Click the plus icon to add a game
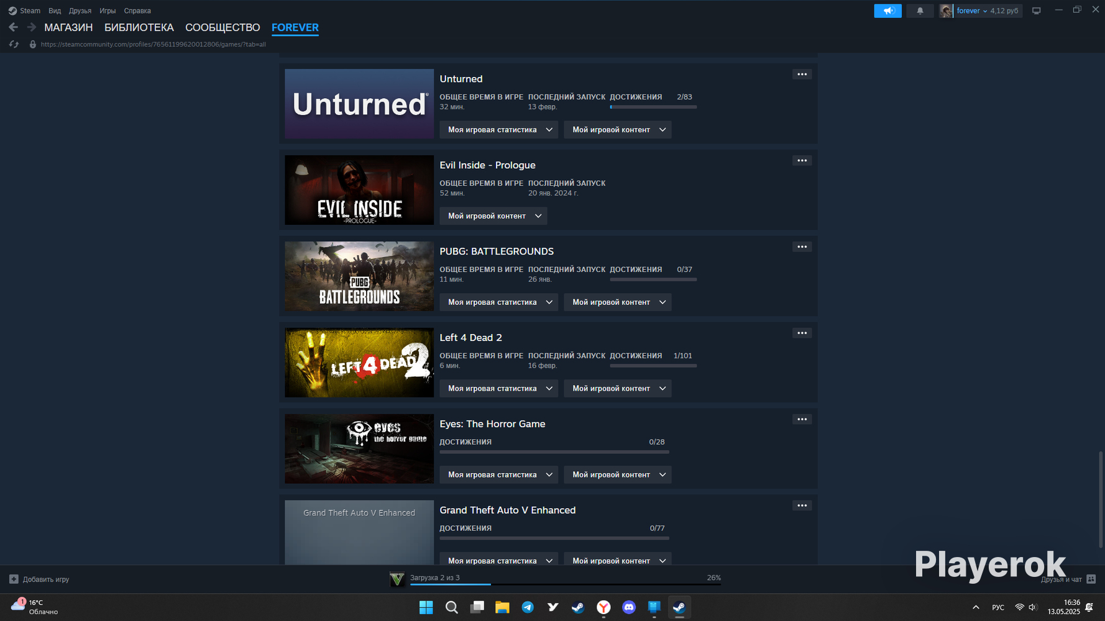Image resolution: width=1105 pixels, height=621 pixels. coord(14,579)
